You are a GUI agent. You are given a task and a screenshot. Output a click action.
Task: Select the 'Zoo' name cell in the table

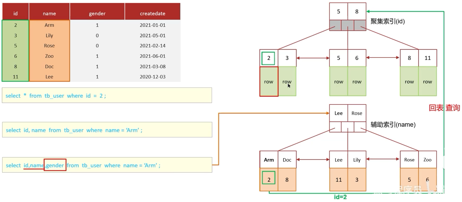(49, 56)
